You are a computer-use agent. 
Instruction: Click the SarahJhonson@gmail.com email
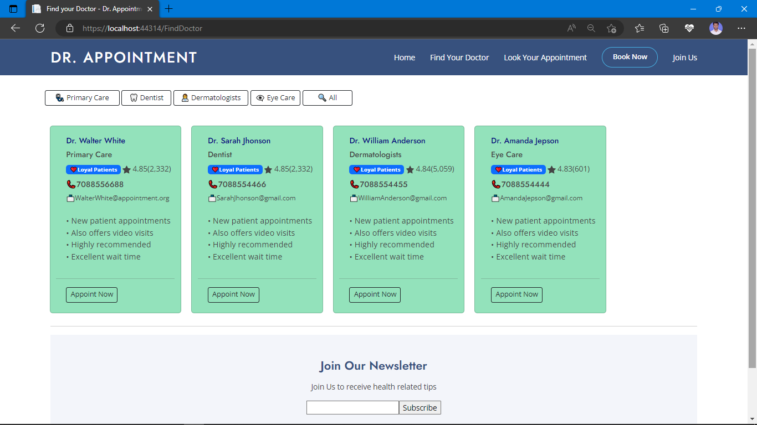pos(256,198)
